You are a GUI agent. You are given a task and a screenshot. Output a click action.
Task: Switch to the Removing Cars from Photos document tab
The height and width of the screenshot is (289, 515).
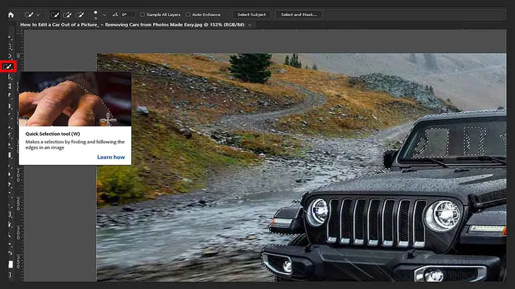coord(132,25)
